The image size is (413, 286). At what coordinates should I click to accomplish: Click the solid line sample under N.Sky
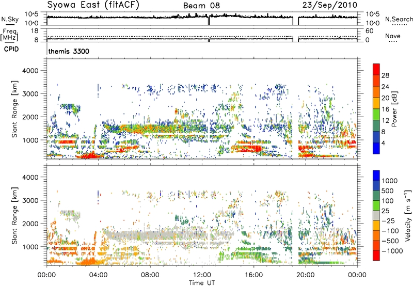click(x=10, y=24)
